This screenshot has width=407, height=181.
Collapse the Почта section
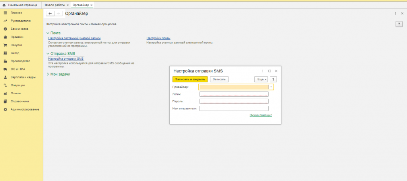click(48, 33)
